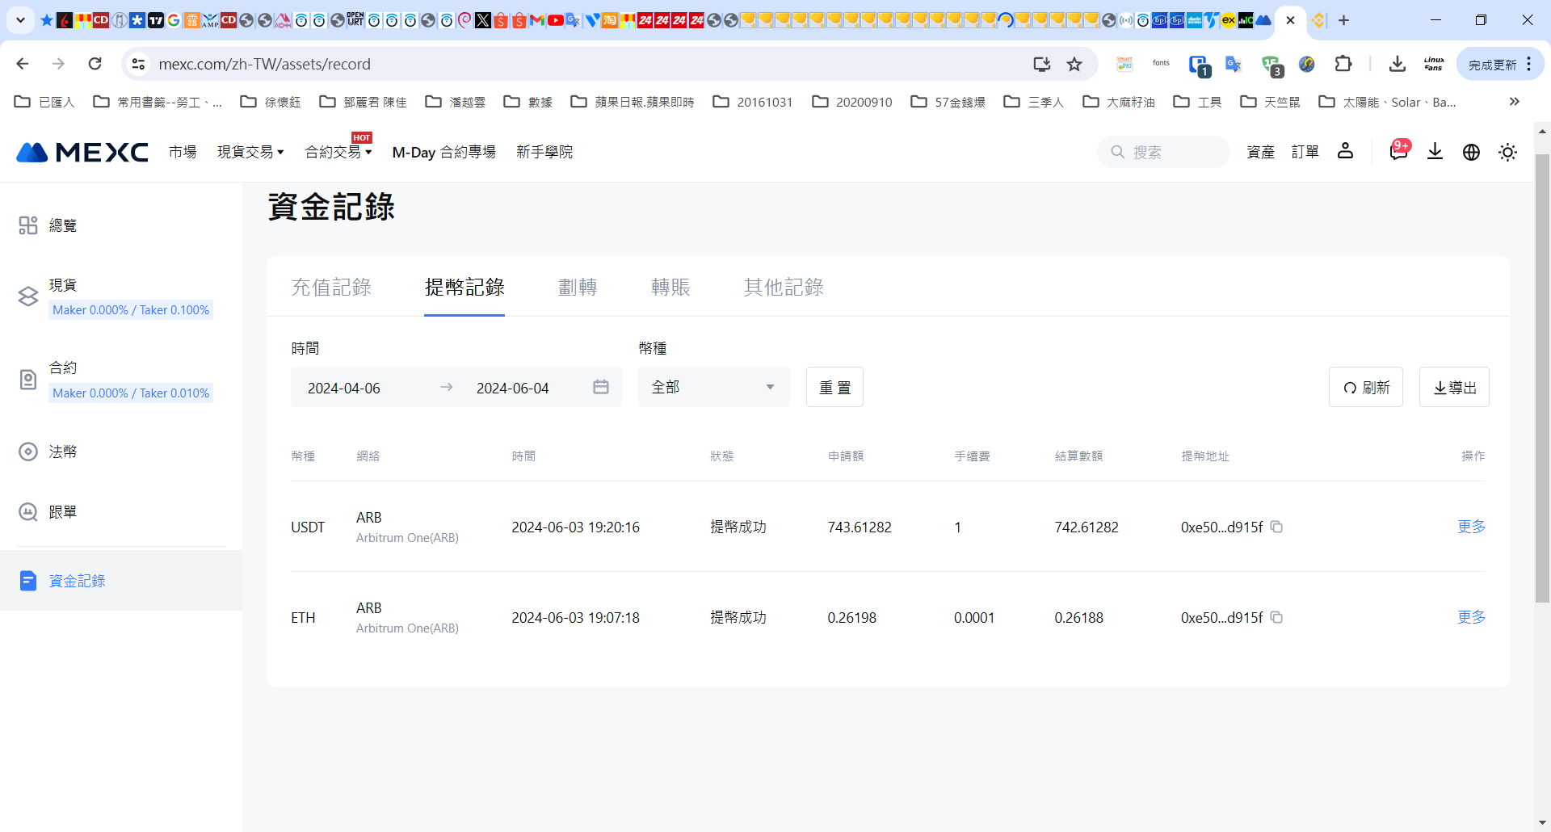Click the copy trading (跟單) sidebar icon
The image size is (1551, 832).
(28, 512)
